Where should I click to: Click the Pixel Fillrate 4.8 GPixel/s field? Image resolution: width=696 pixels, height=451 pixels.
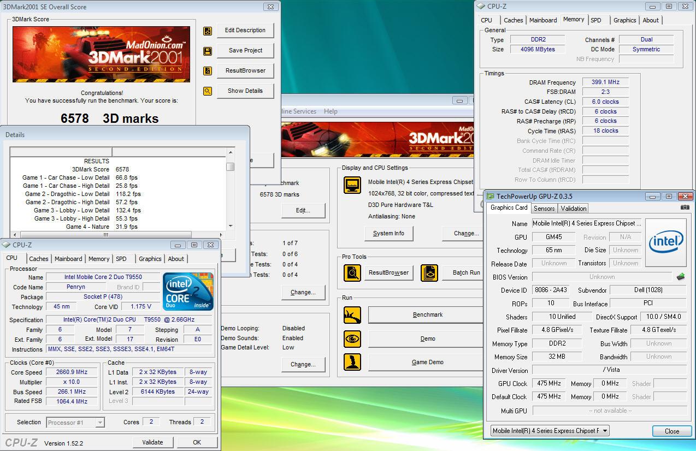(x=557, y=330)
